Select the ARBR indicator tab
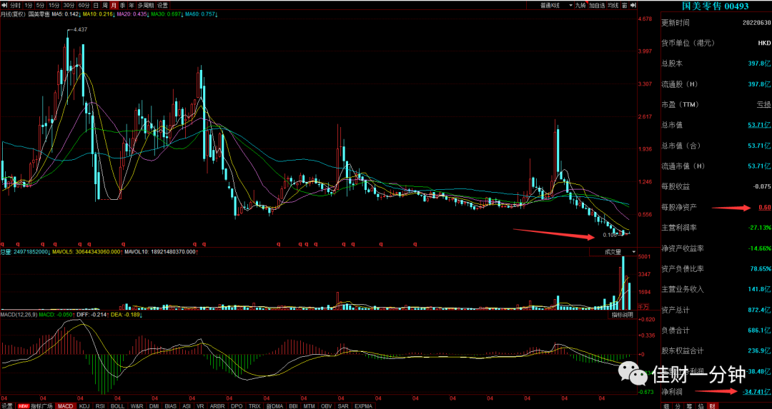This screenshot has width=772, height=409. [x=217, y=406]
